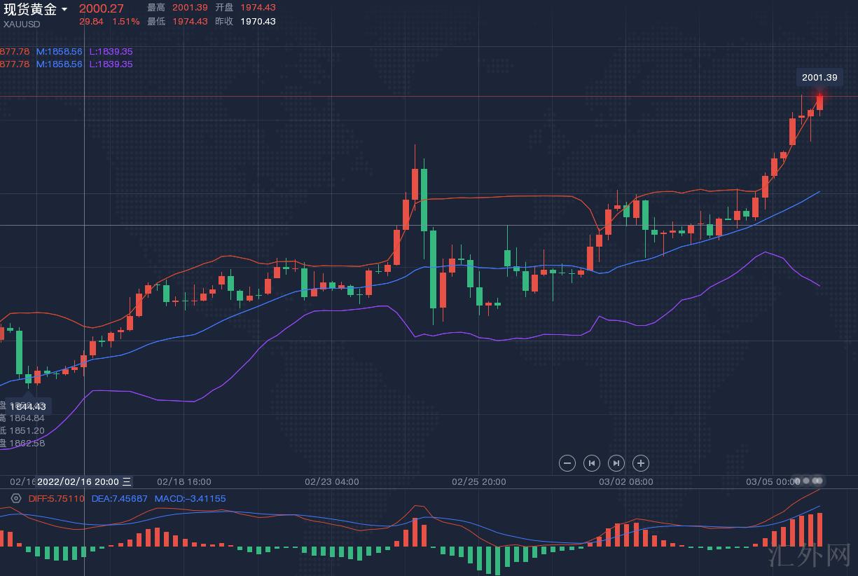Click the 02/18 16:00 time axis label
Image resolution: width=858 pixels, height=576 pixels.
tap(184, 481)
